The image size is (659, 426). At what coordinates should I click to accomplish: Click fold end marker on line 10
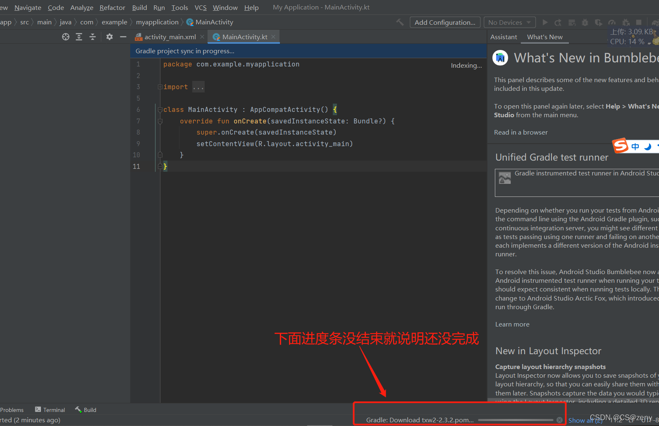[x=160, y=155]
